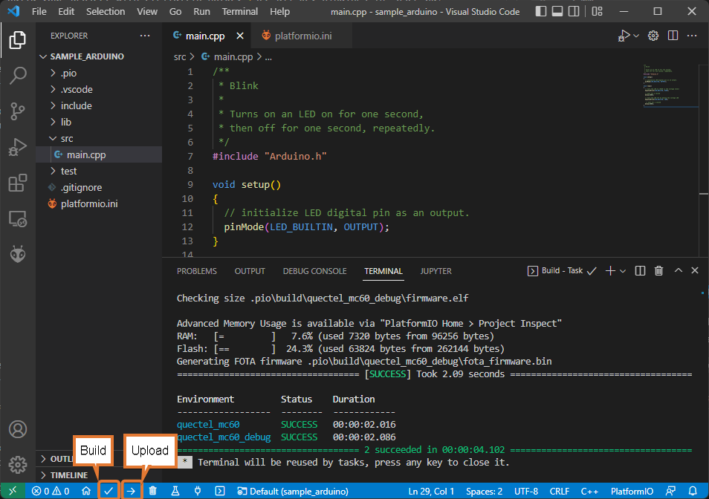Viewport: 709px width, 499px height.
Task: Click the PlatformIO Test flask icon
Action: (175, 491)
